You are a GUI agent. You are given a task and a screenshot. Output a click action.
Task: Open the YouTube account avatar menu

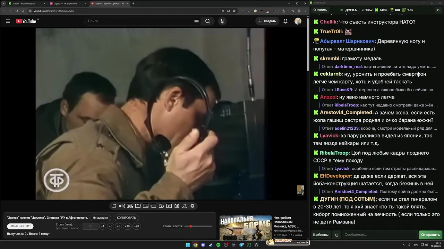click(x=298, y=21)
